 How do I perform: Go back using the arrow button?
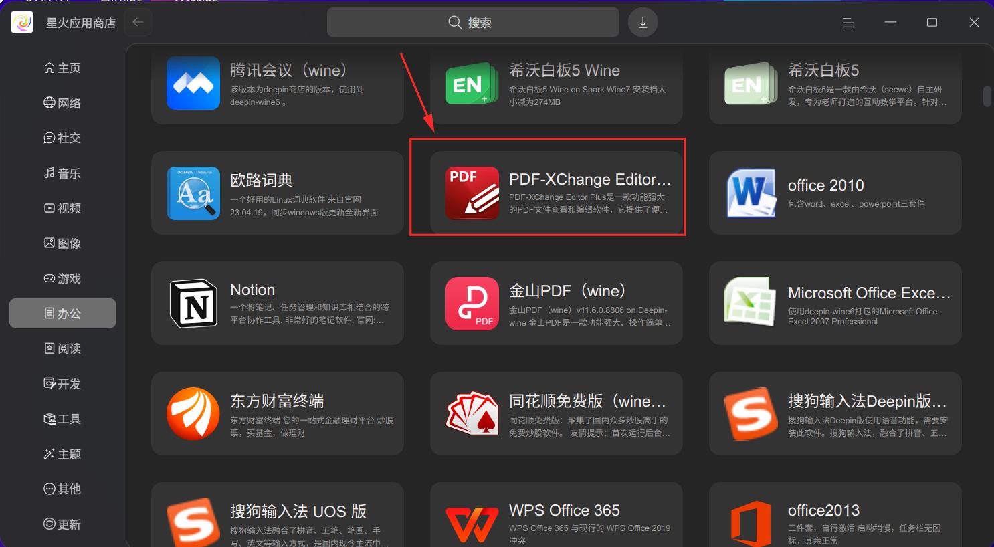click(138, 23)
